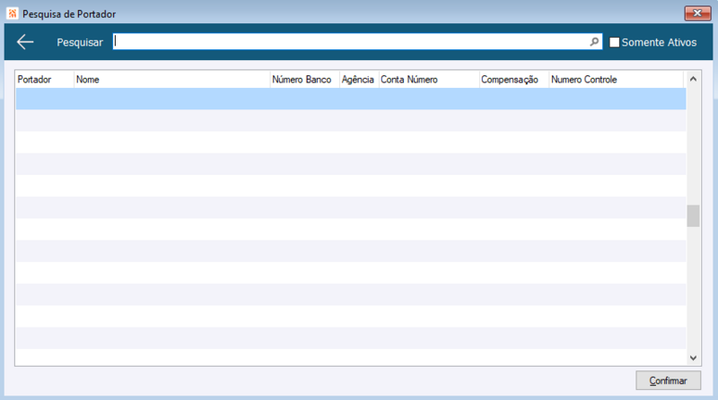
Task: Click the scrollbar up arrow
Action: pos(693,79)
